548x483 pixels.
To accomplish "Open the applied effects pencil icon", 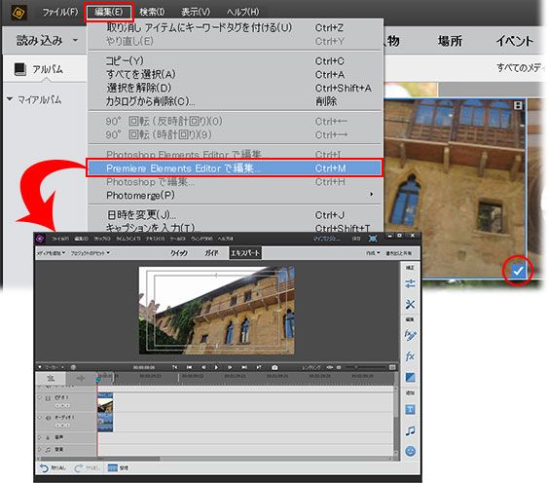I will 410,335.
